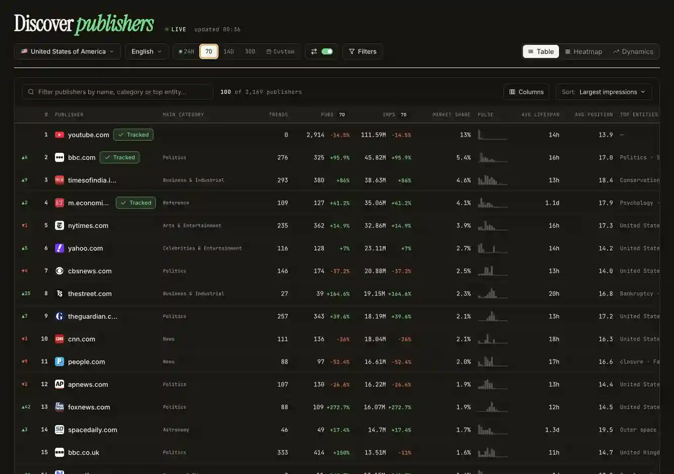Select the 24H time range
674x474 pixels.
pyautogui.click(x=186, y=51)
